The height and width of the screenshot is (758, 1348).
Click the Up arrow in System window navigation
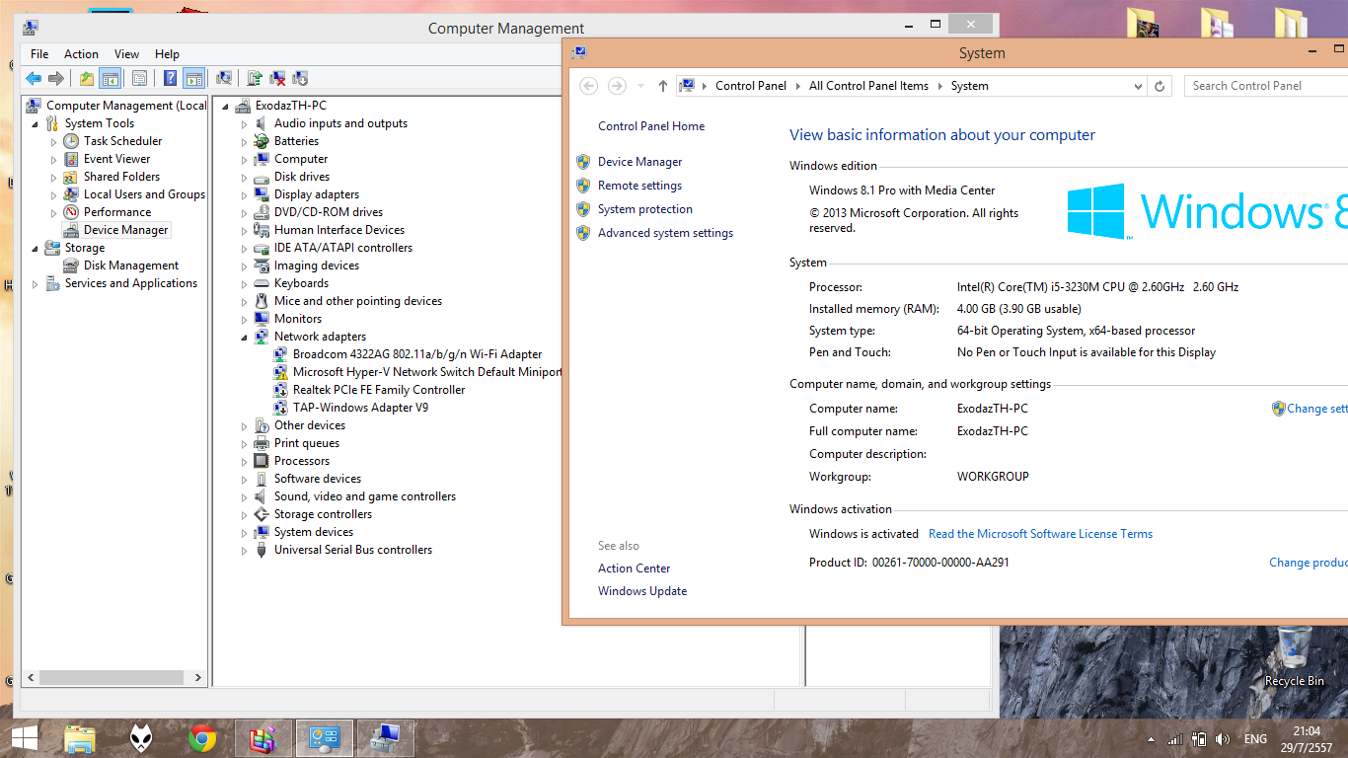click(663, 86)
